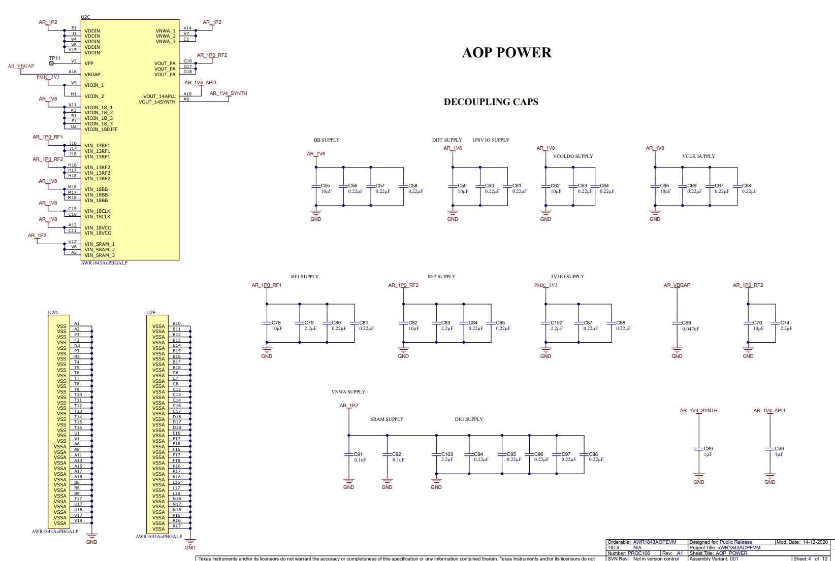Select capacitor C55 symbol in BB supply
835x561 pixels.
[316, 186]
